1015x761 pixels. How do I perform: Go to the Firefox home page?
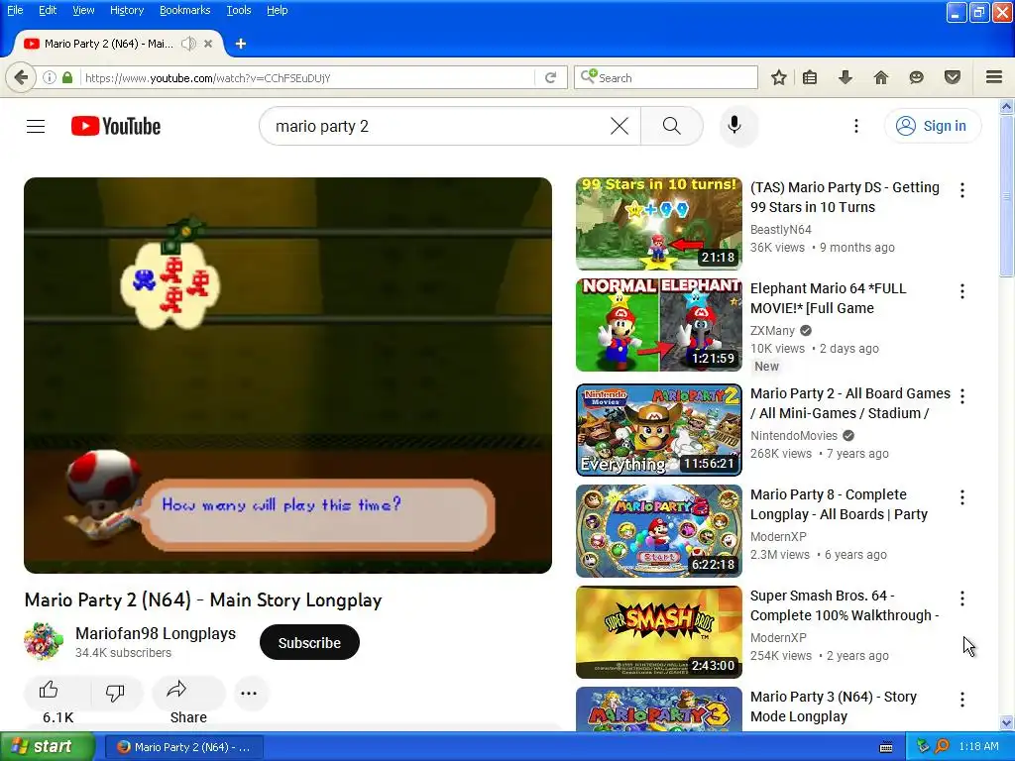(880, 77)
